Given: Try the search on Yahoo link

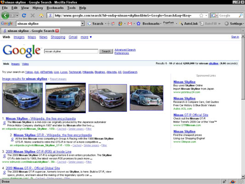Looking at the screenshot, I should tap(29, 72).
